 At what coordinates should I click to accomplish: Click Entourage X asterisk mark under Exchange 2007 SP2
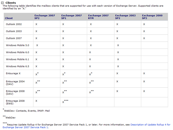coord(37,74)
